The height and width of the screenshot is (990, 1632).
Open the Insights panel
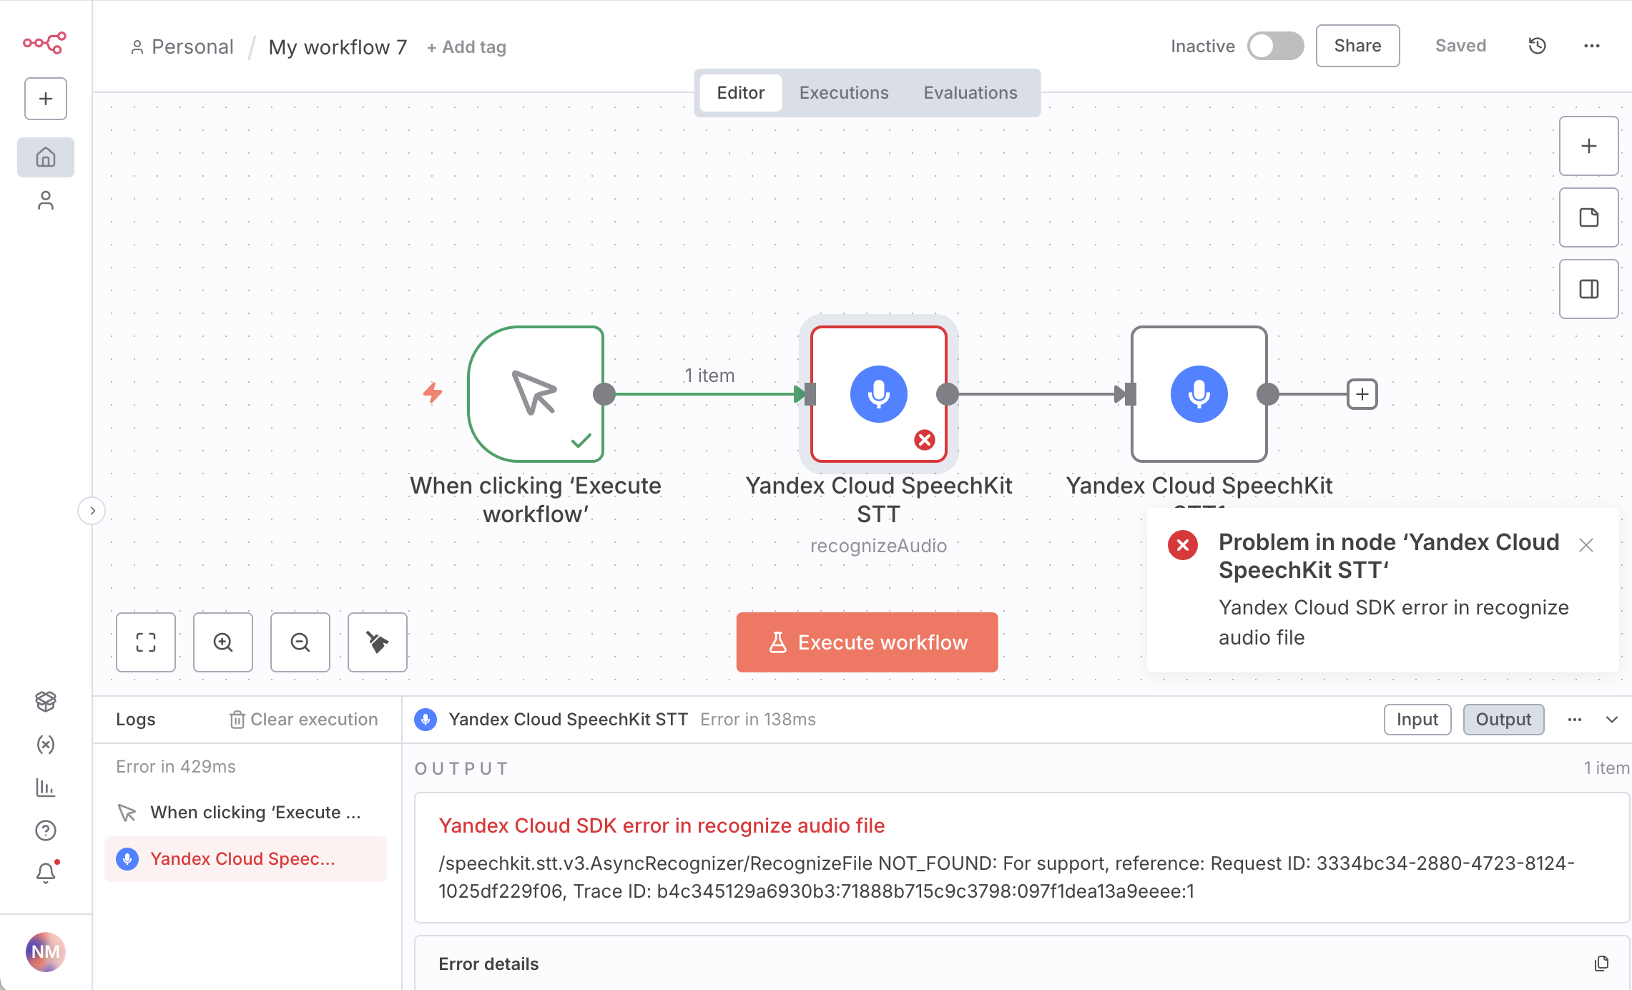pyautogui.click(x=45, y=788)
